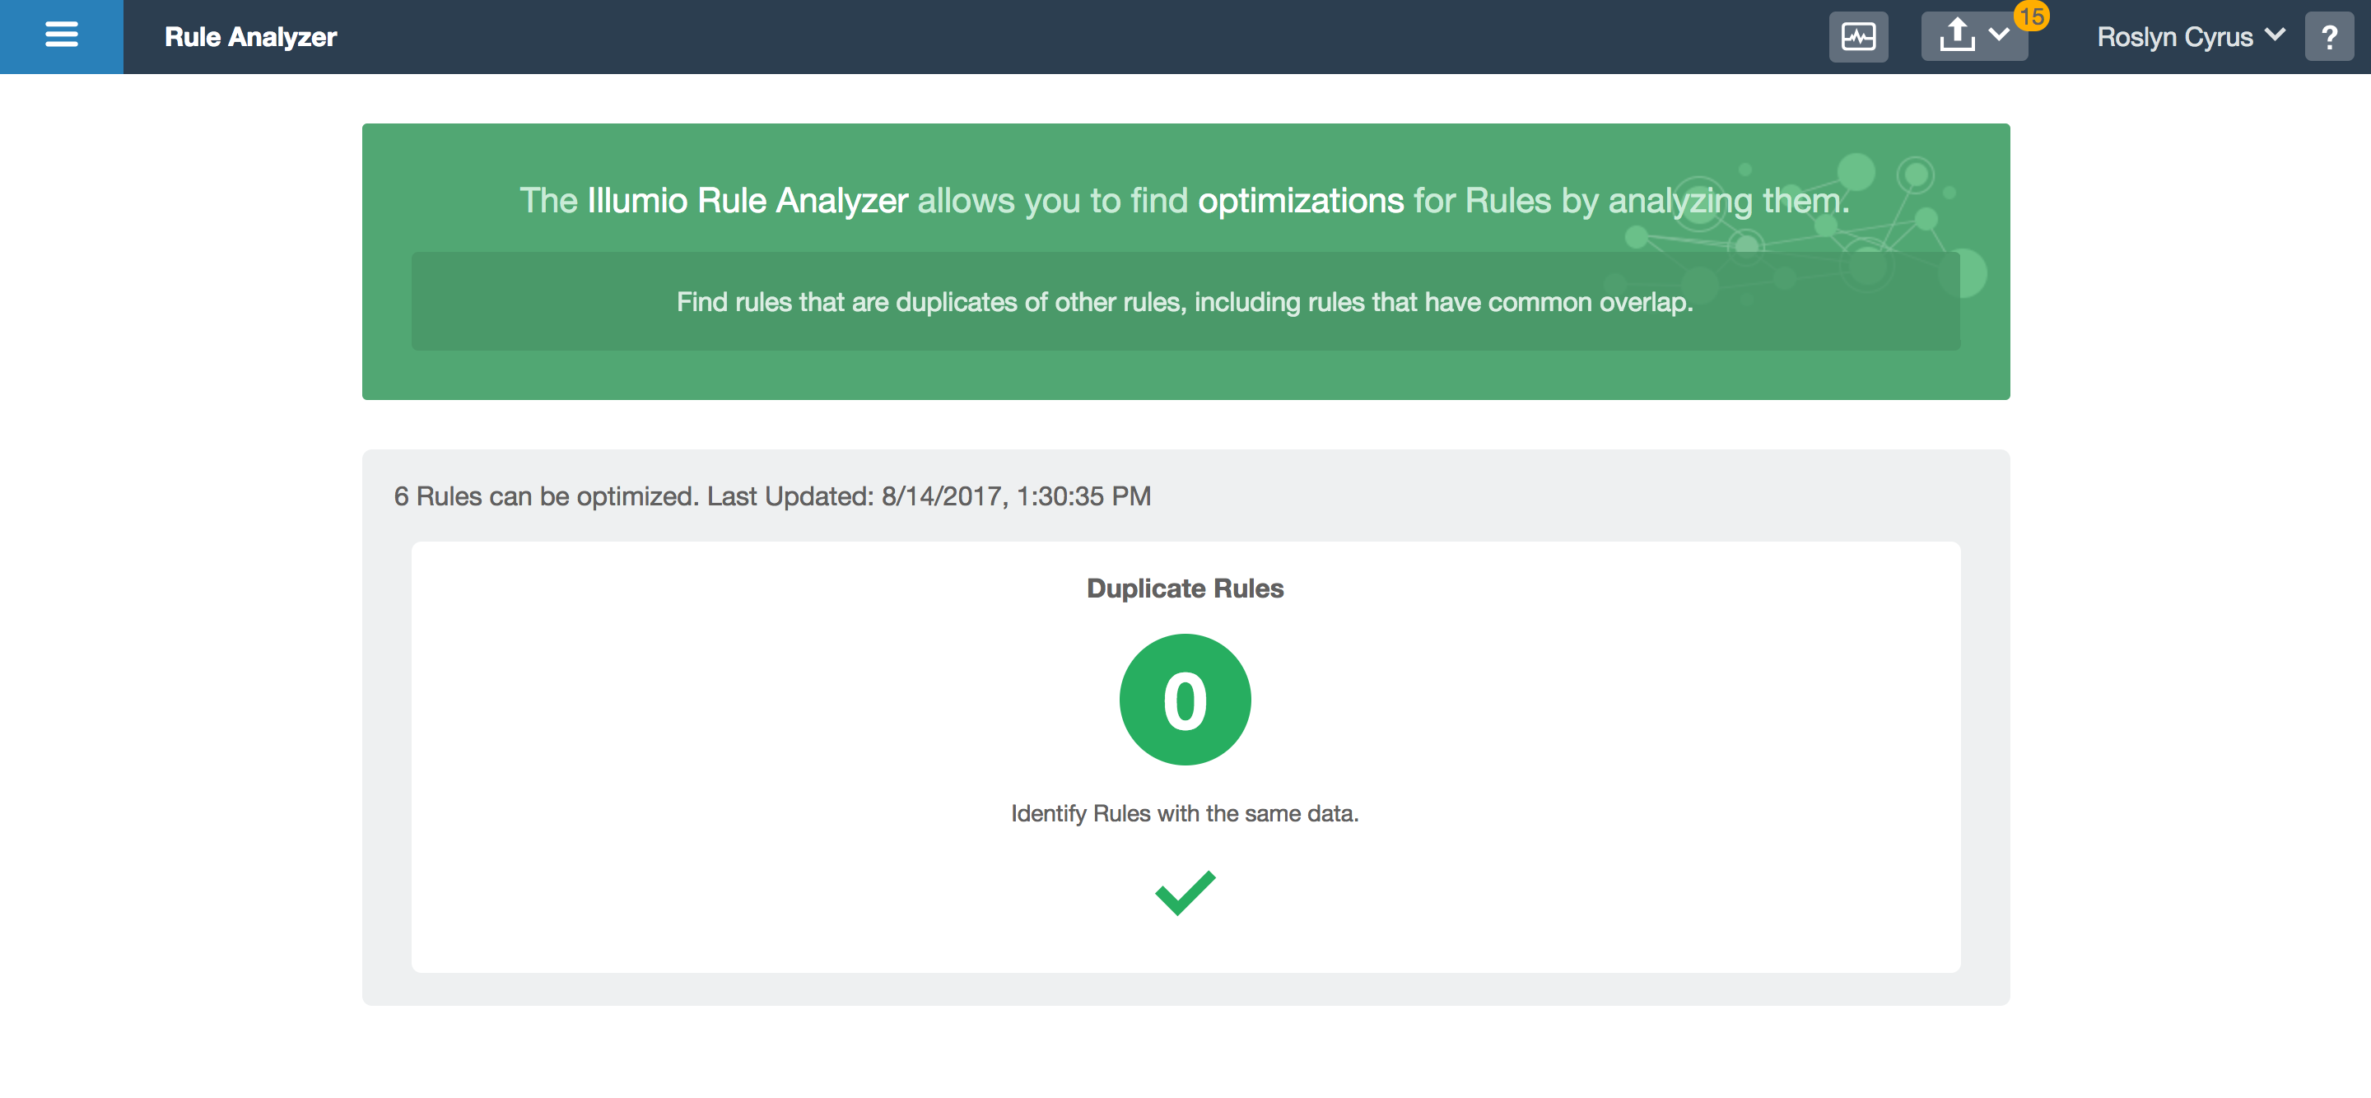Image resolution: width=2371 pixels, height=1098 pixels.
Task: Open the hamburger navigation menu
Action: pos(61,36)
